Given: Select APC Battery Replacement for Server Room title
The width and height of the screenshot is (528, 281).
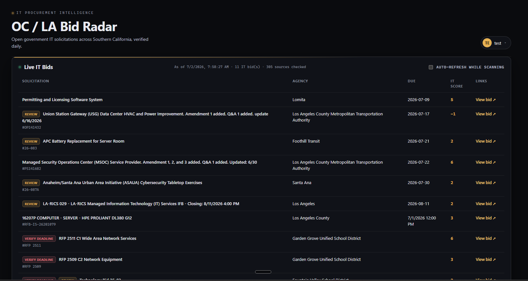Looking at the screenshot, I should click(84, 141).
